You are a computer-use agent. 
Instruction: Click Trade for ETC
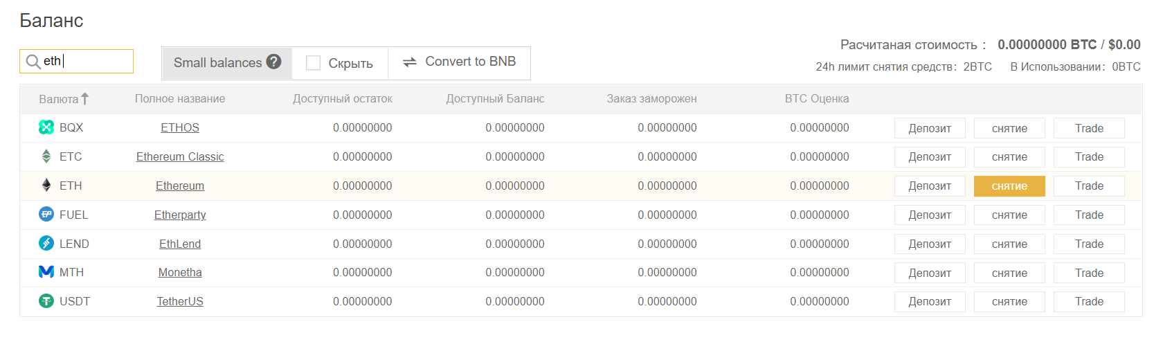click(x=1089, y=157)
